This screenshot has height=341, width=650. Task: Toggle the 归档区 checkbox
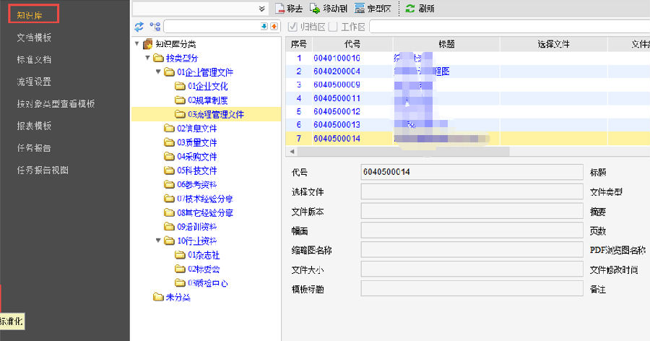[x=292, y=27]
